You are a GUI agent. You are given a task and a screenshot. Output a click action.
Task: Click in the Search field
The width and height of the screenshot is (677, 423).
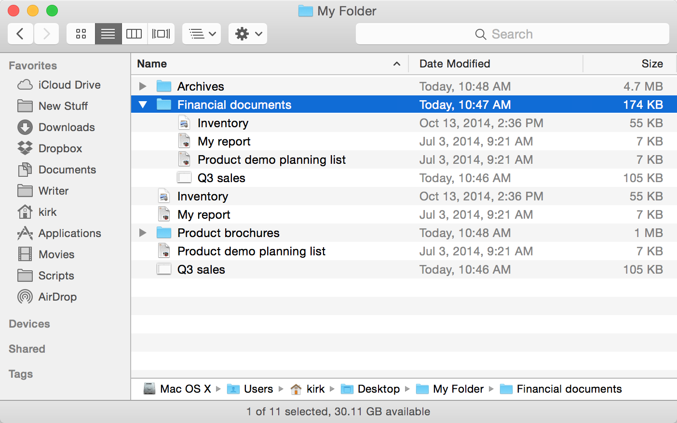[512, 34]
